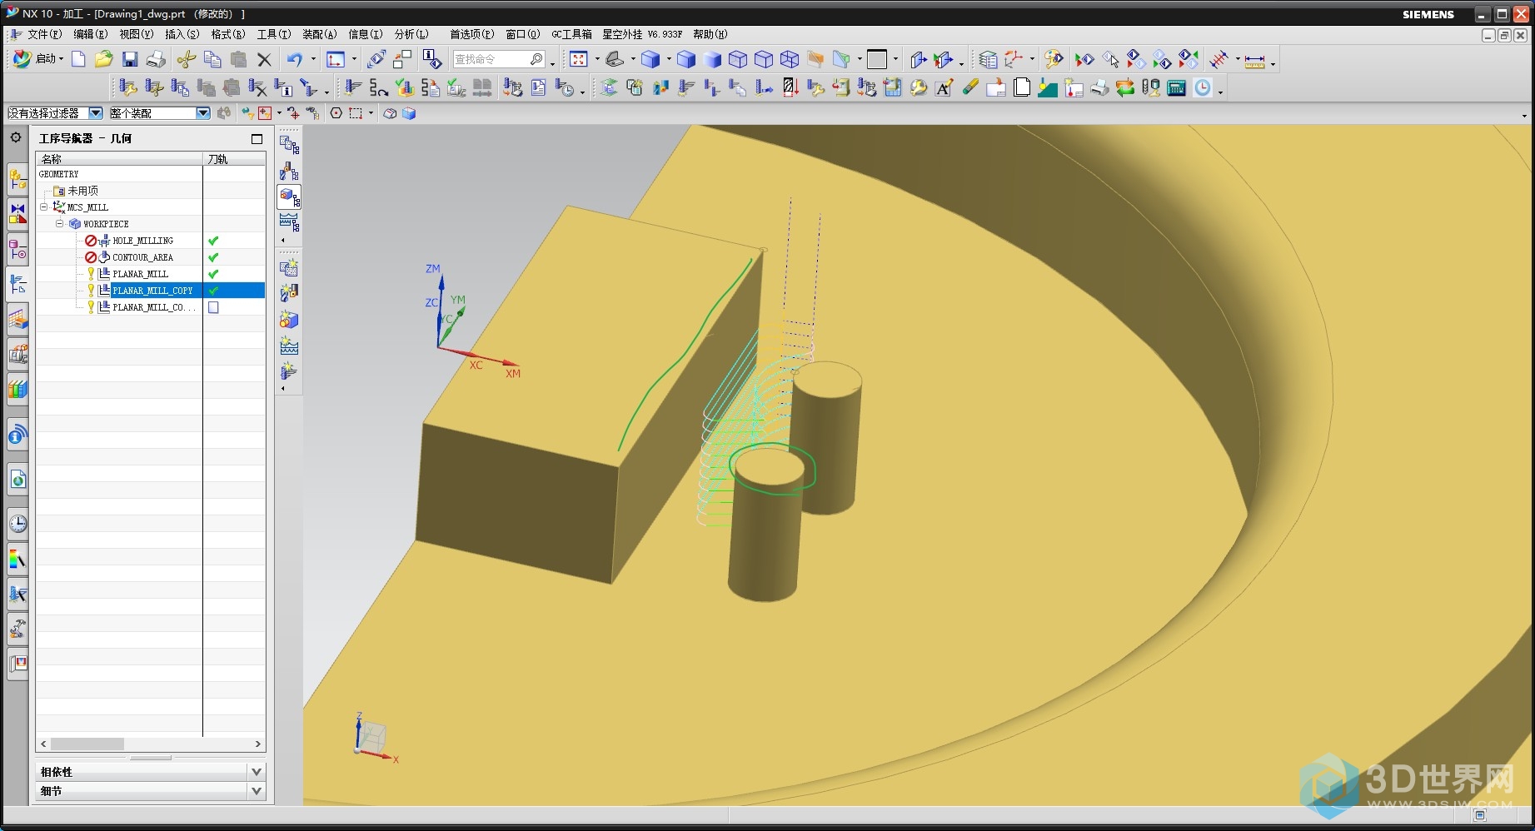1535x831 pixels.
Task: Open the 帮助(H) menu
Action: tap(710, 34)
